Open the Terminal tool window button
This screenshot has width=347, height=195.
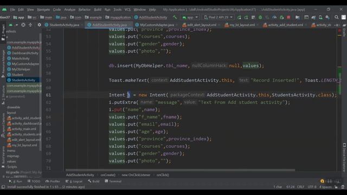[113, 181]
